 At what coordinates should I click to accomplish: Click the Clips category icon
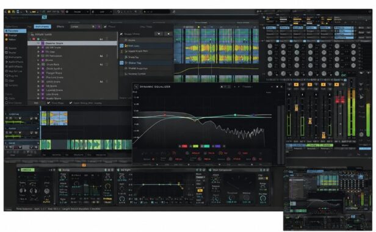(x=7, y=81)
